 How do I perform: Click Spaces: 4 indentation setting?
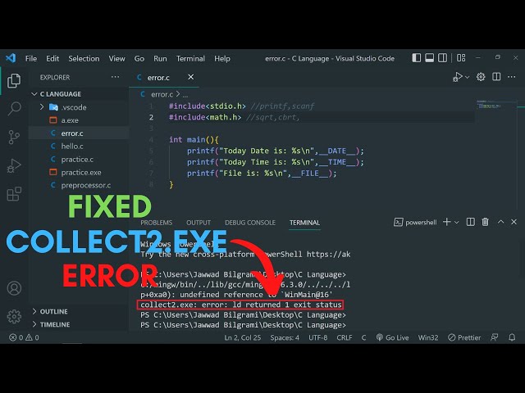tap(285, 337)
